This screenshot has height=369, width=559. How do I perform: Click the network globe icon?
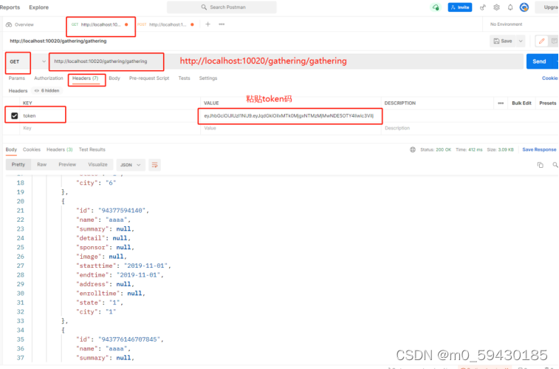(x=413, y=149)
